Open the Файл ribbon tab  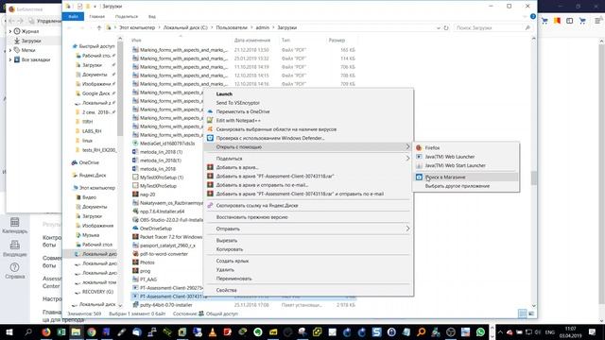pyautogui.click(x=73, y=17)
